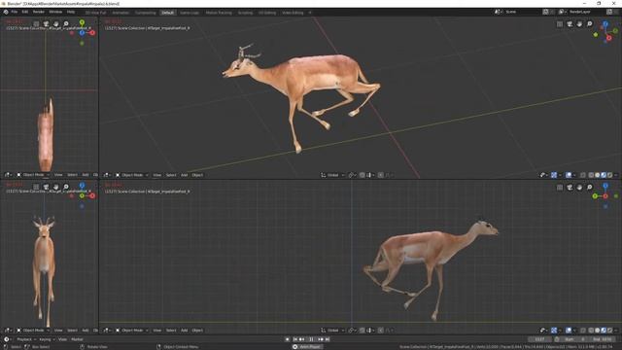The width and height of the screenshot is (622, 350).
Task: Switch perspective viewport to solid shading
Action: click(x=598, y=175)
